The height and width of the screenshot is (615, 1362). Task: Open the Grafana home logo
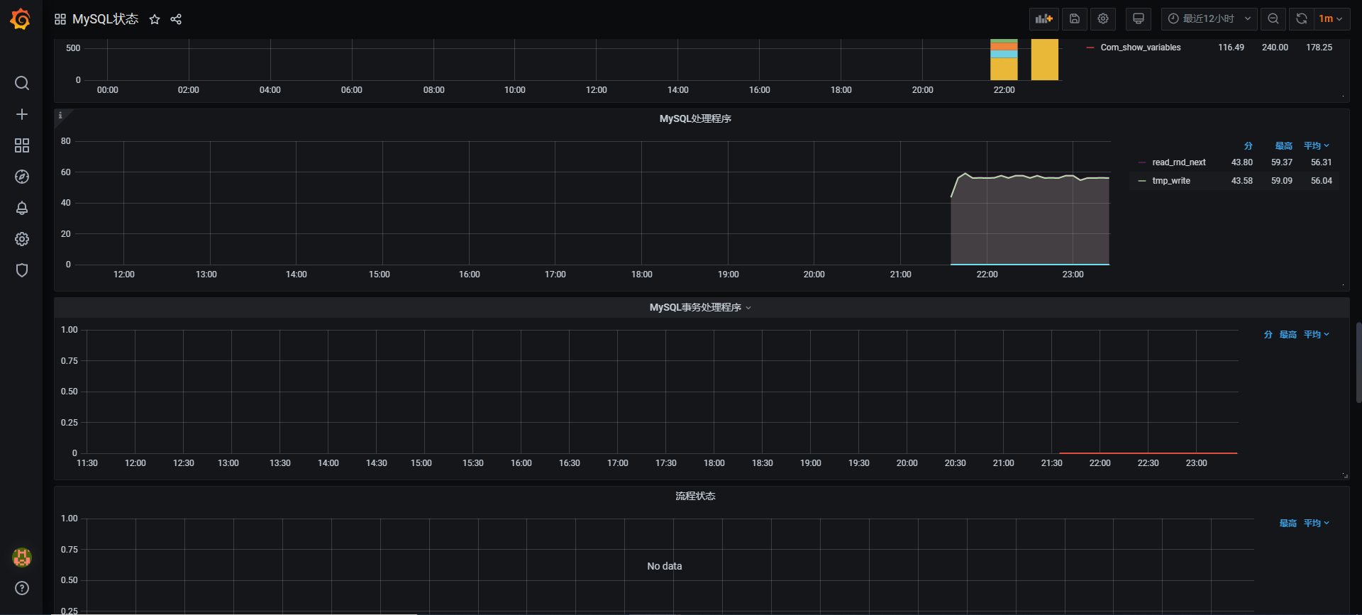coord(21,19)
